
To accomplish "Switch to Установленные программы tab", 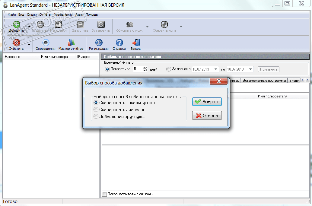I will (264, 81).
